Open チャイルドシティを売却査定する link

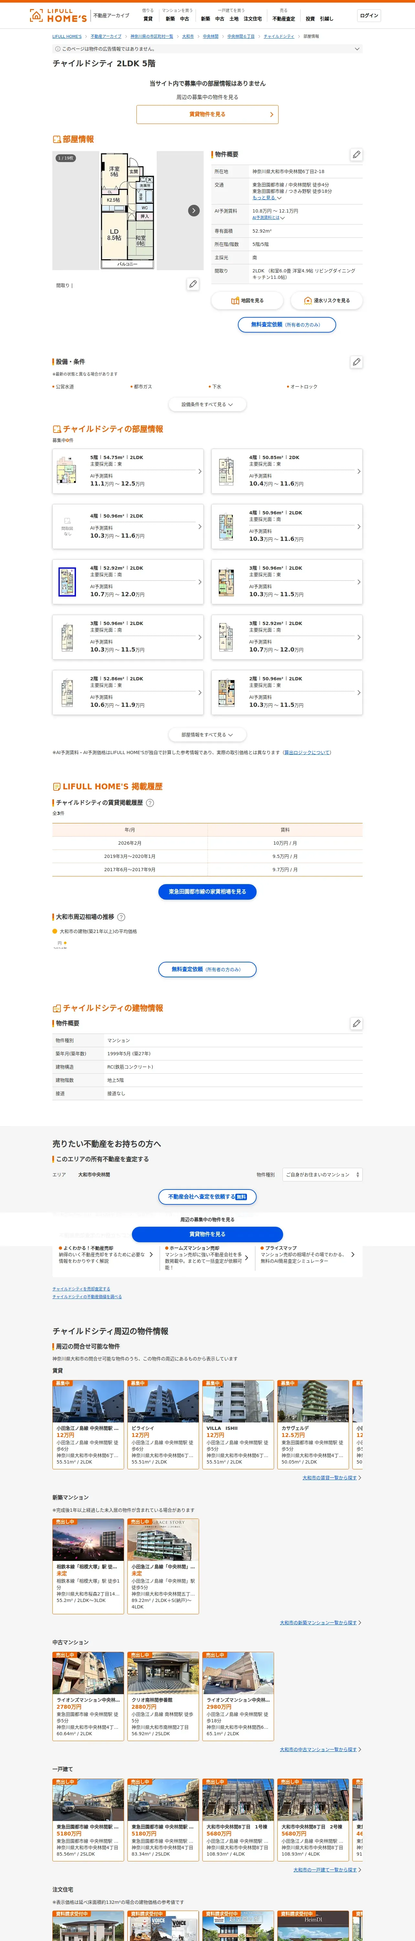(x=81, y=1289)
